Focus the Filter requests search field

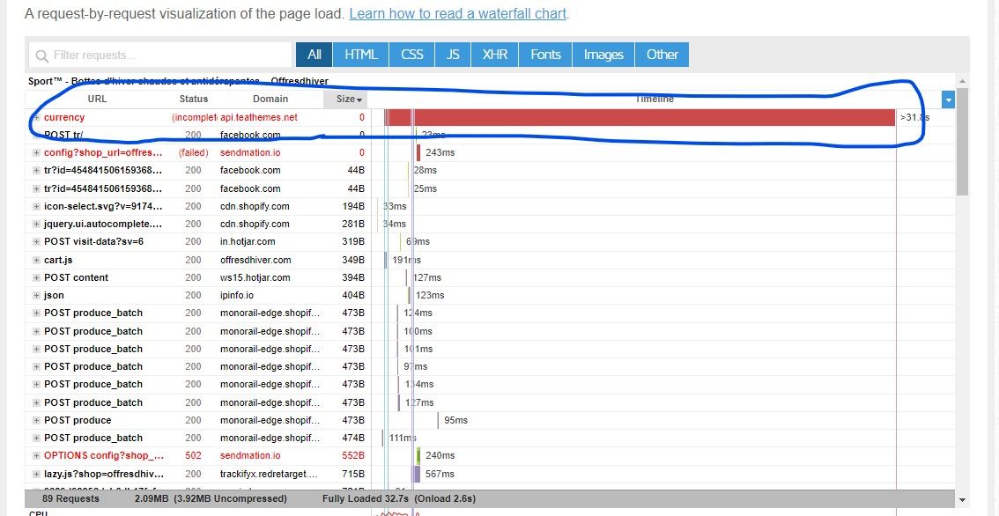160,55
